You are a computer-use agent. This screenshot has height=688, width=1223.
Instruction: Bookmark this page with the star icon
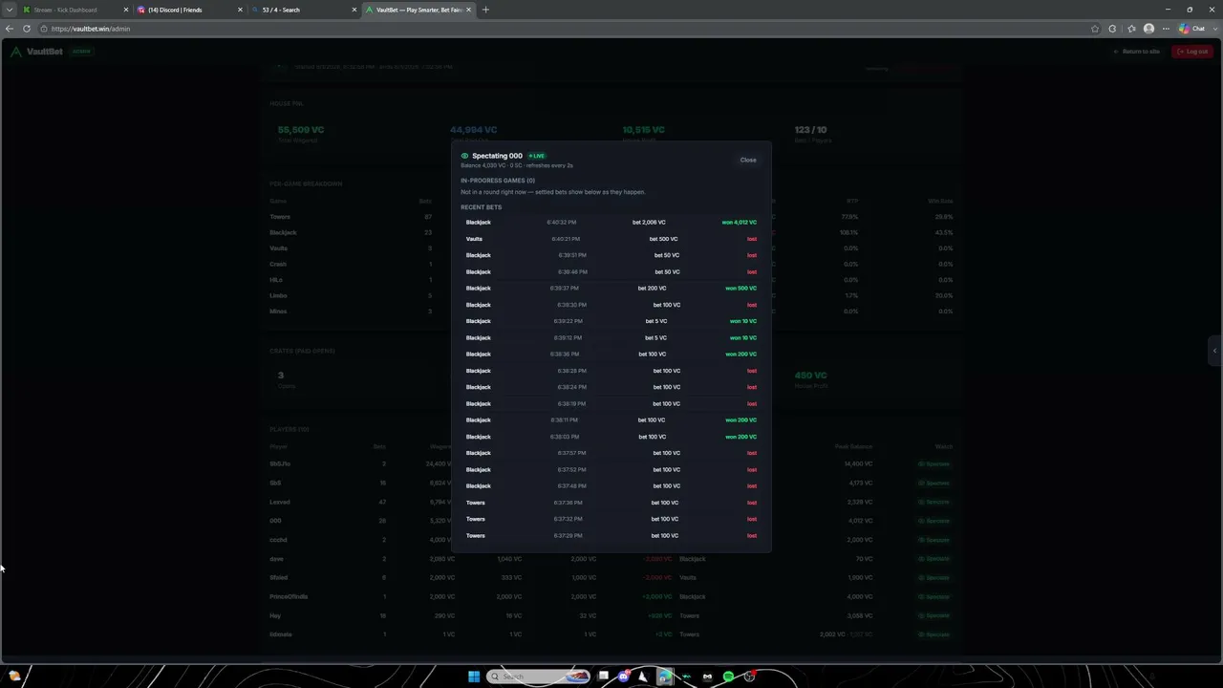tap(1095, 29)
